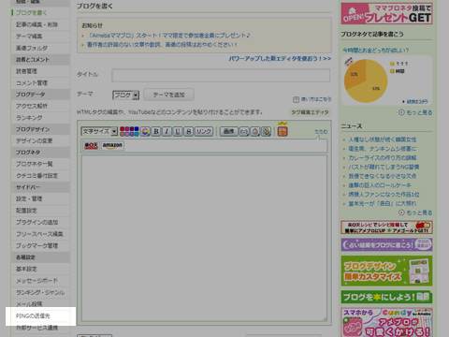Screen dimensions: 449x337
Task: Click the orange icon in editor toolbar
Action: tap(282, 130)
